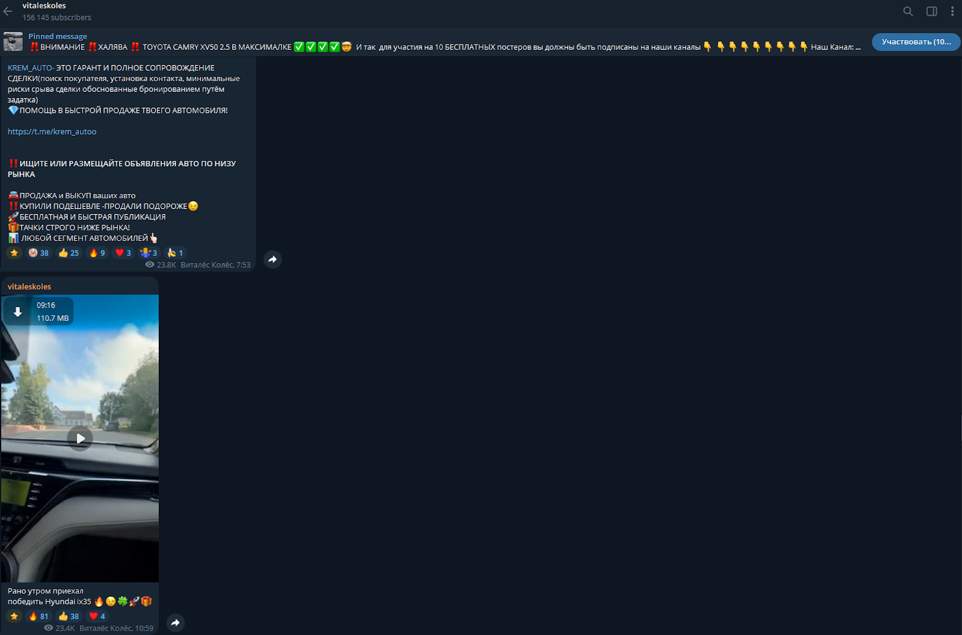
Task: Open the t.me/krem_autoo link
Action: click(52, 132)
